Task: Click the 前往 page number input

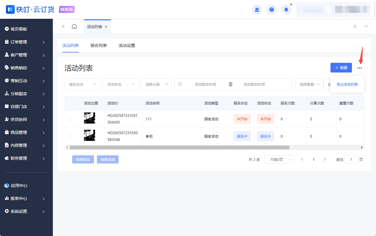Action: (x=351, y=159)
